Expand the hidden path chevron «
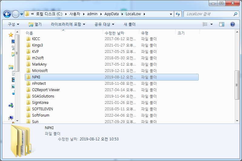Screen dimensions: 242x161 click(x=32, y=14)
